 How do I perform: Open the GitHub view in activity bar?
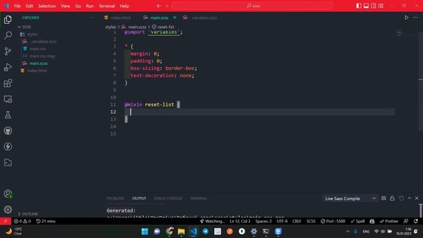click(x=8, y=131)
